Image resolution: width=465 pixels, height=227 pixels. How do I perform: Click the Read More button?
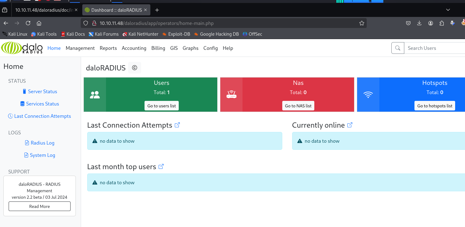39,206
